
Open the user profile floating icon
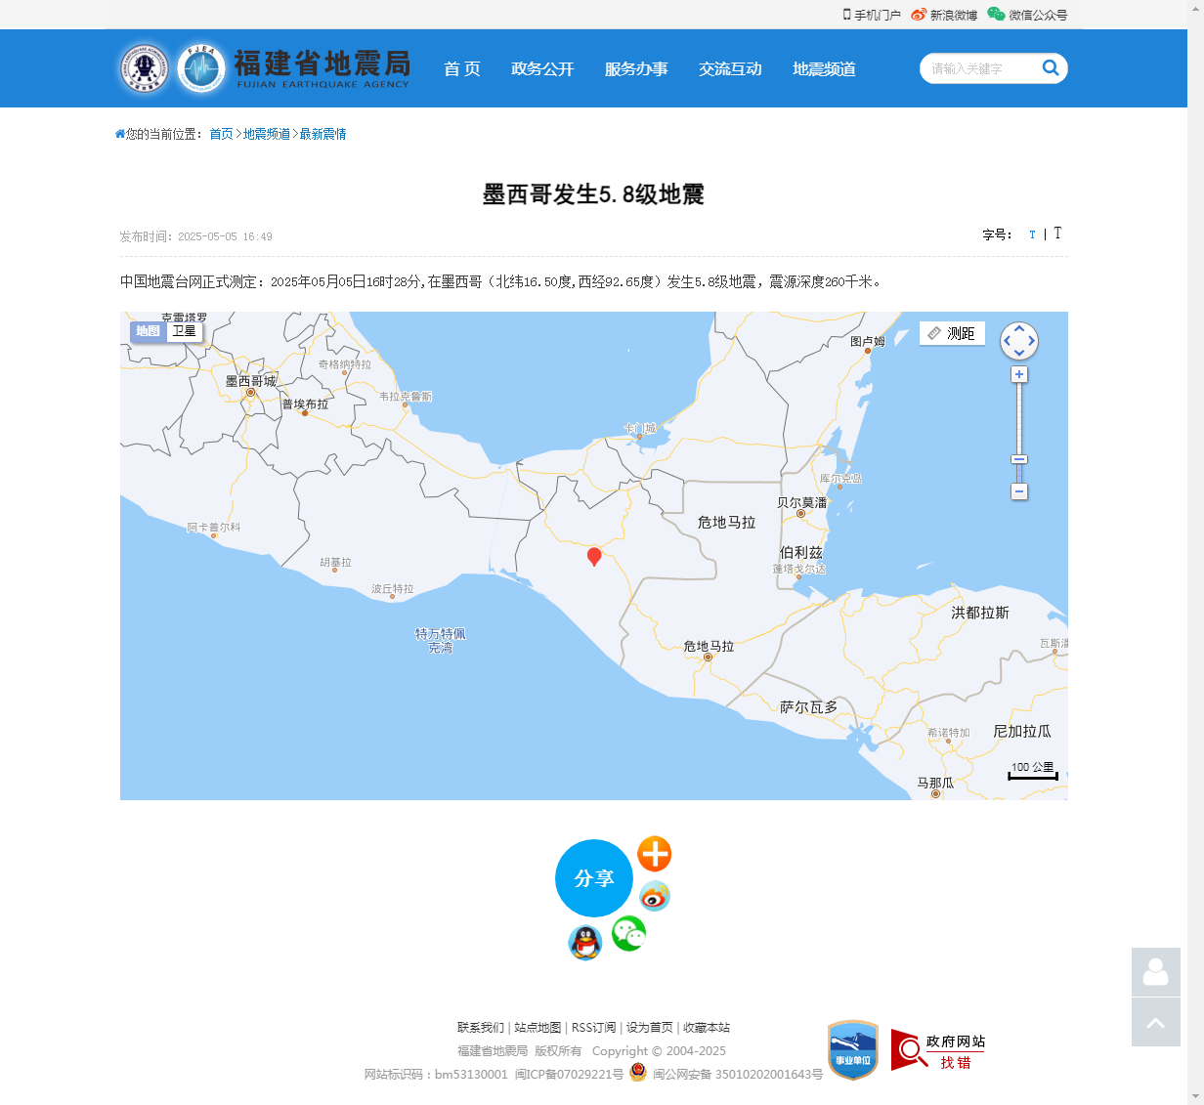click(x=1155, y=972)
